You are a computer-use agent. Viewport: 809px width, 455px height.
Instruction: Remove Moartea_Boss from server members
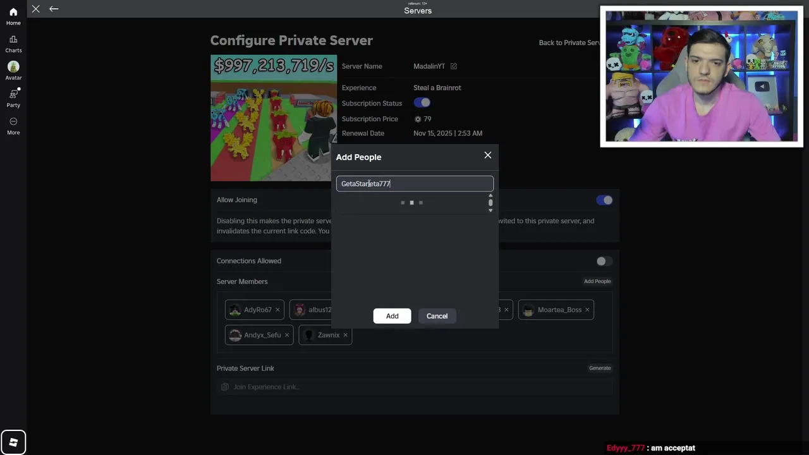(x=587, y=310)
